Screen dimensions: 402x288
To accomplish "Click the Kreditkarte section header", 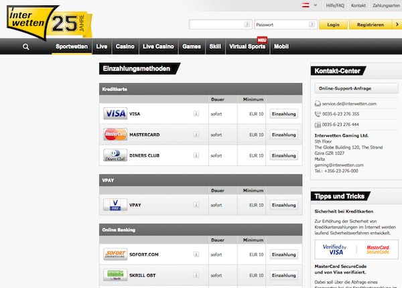I will pos(201,89).
